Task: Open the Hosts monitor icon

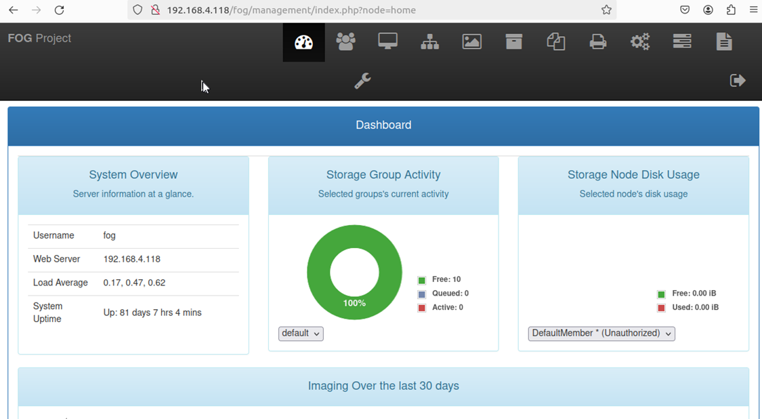Action: pyautogui.click(x=388, y=41)
